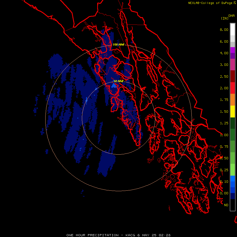Select the 1.75 legend value

[x=224, y=100]
